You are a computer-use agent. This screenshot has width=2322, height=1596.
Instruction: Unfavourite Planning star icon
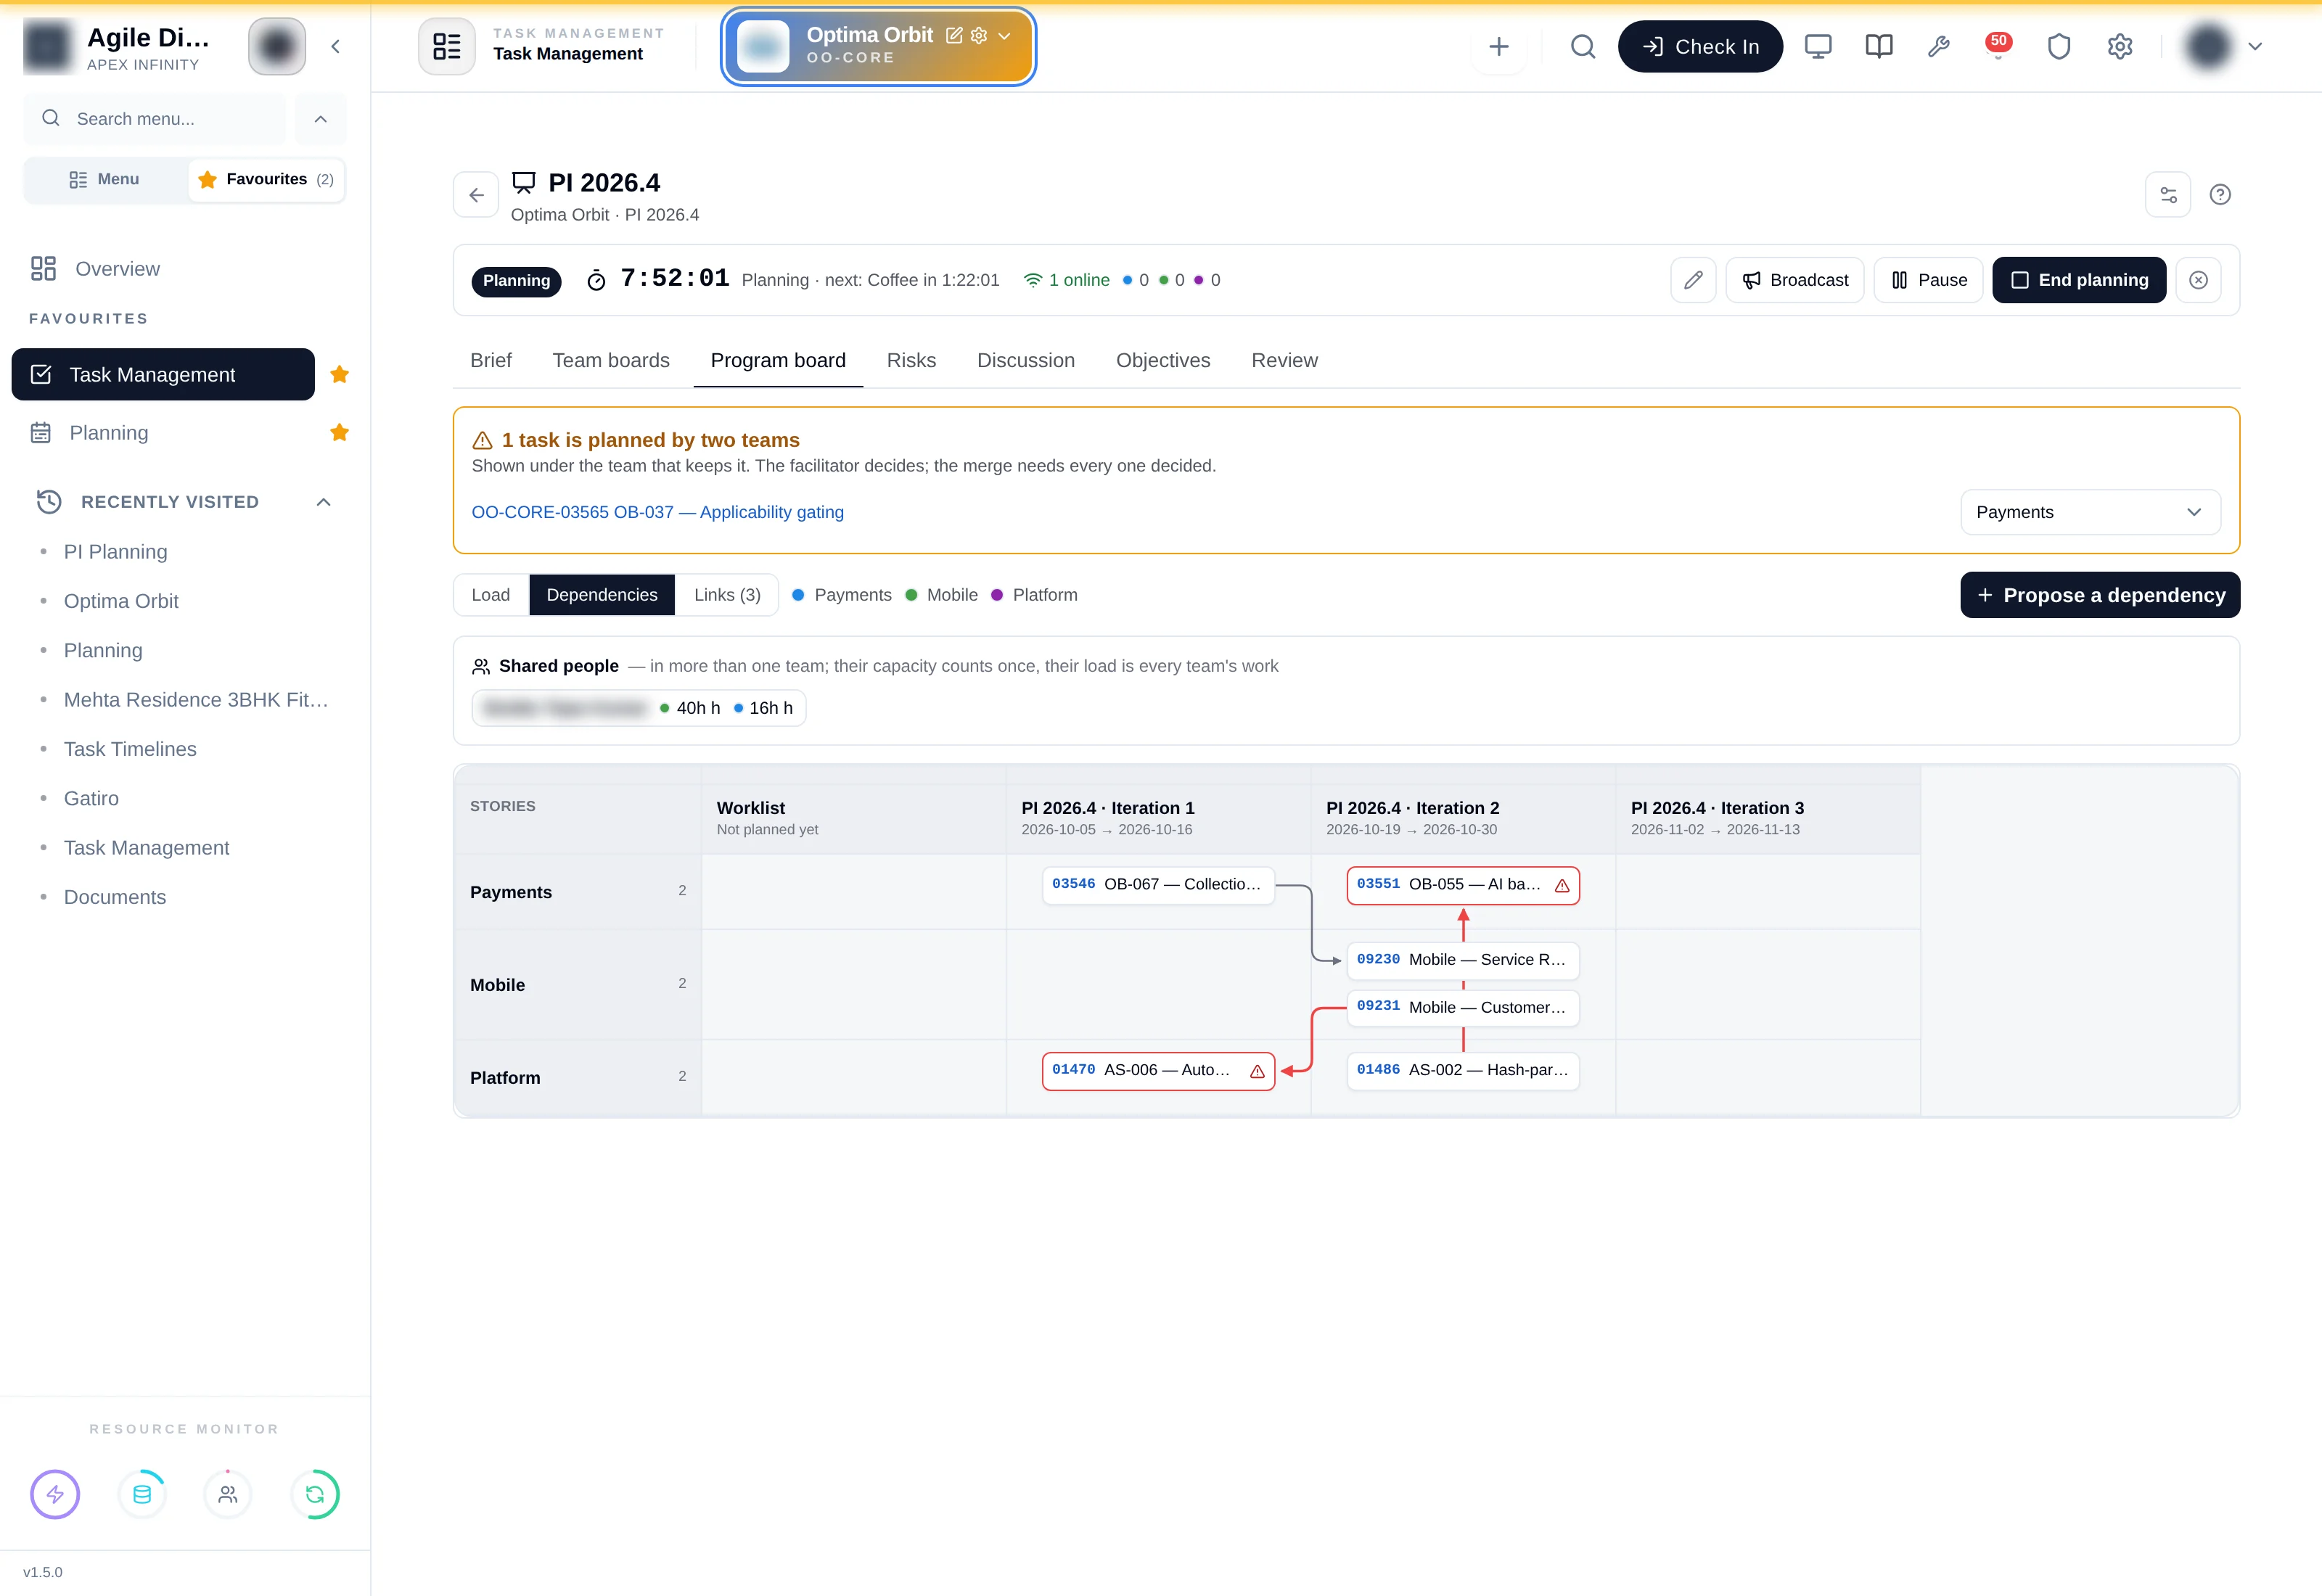pyautogui.click(x=340, y=432)
